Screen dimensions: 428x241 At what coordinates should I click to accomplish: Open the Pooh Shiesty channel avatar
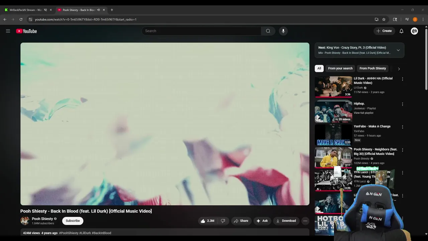click(x=25, y=221)
